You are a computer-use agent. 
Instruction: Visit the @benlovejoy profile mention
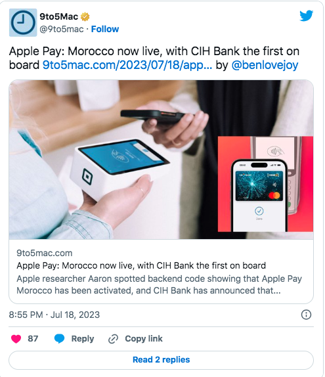pyautogui.click(x=265, y=65)
